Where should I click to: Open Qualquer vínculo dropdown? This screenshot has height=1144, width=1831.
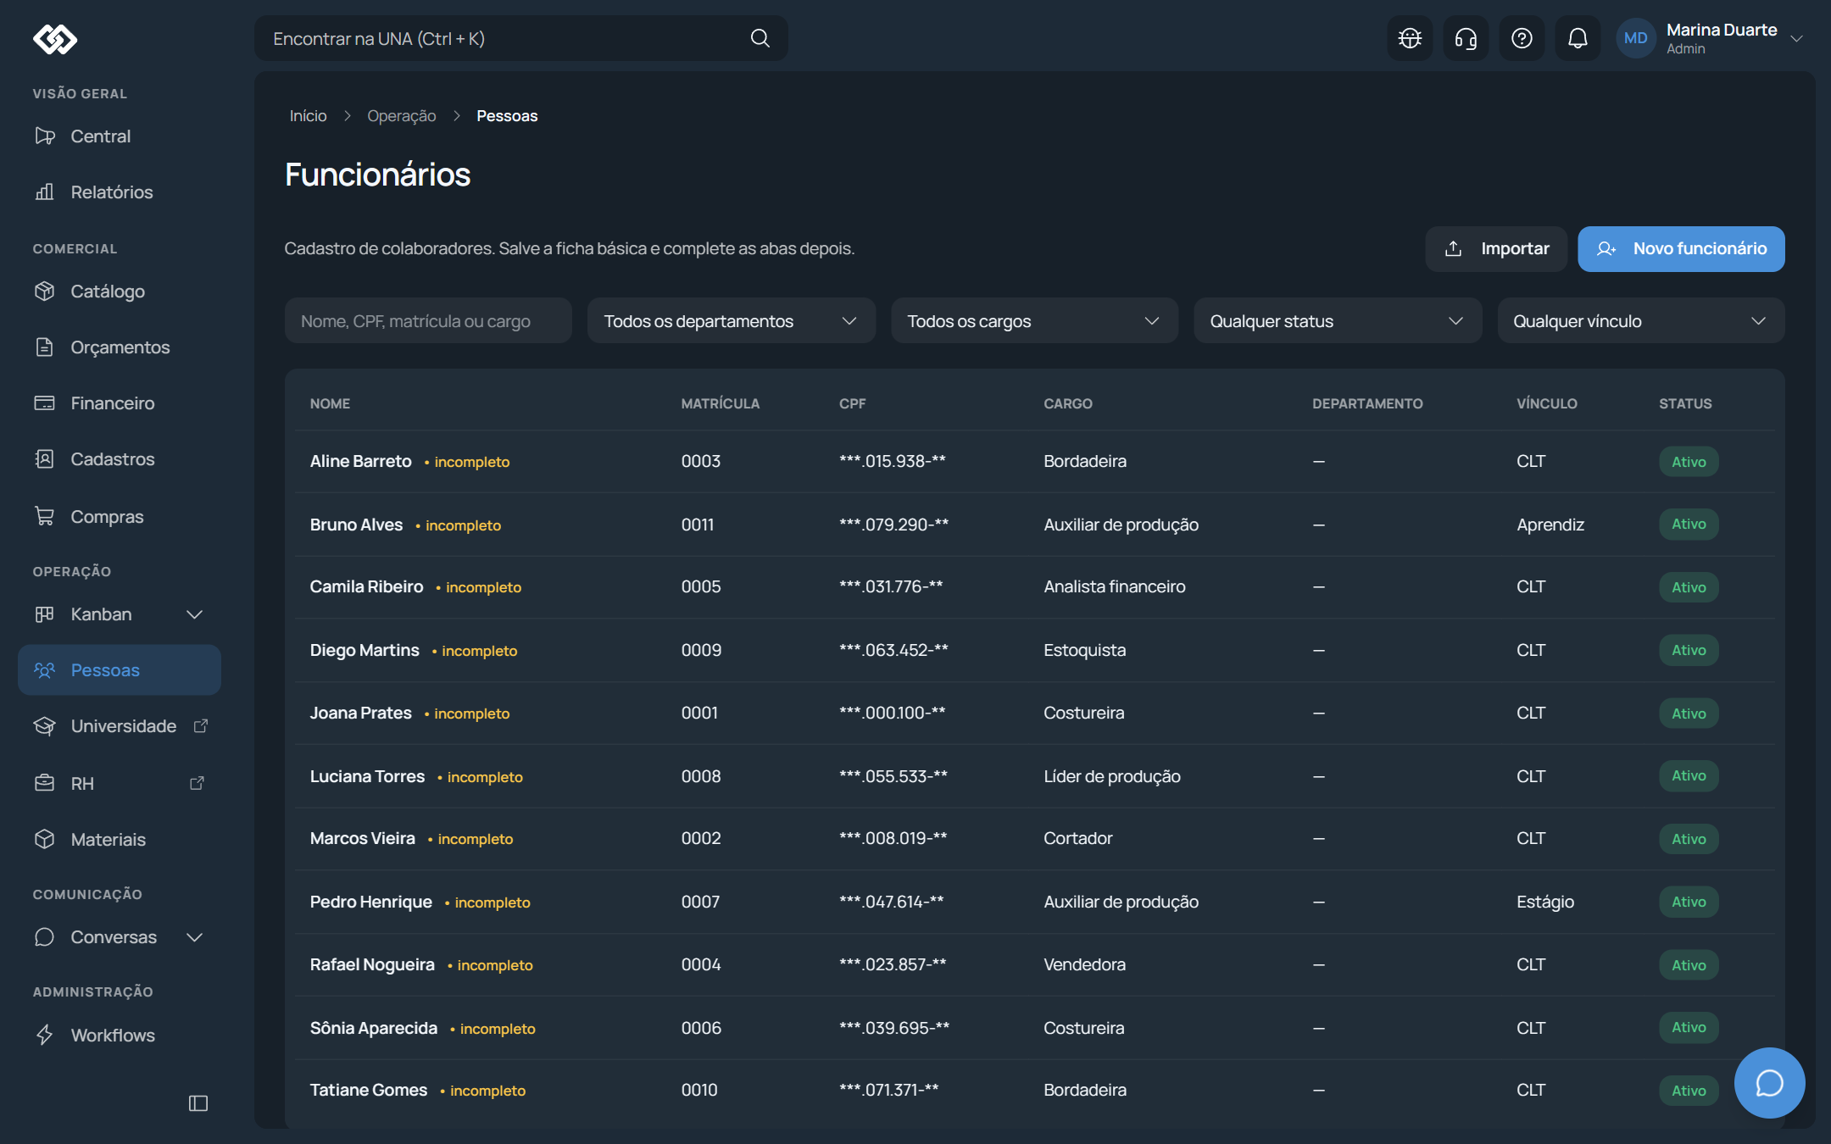[x=1640, y=320]
